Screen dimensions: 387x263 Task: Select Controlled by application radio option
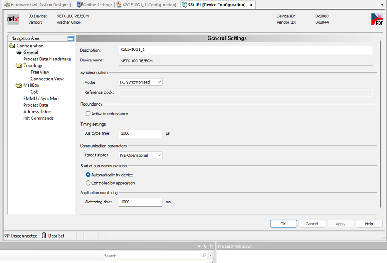click(x=88, y=183)
